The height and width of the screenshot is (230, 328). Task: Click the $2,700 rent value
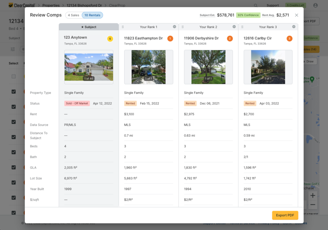[x=249, y=114]
